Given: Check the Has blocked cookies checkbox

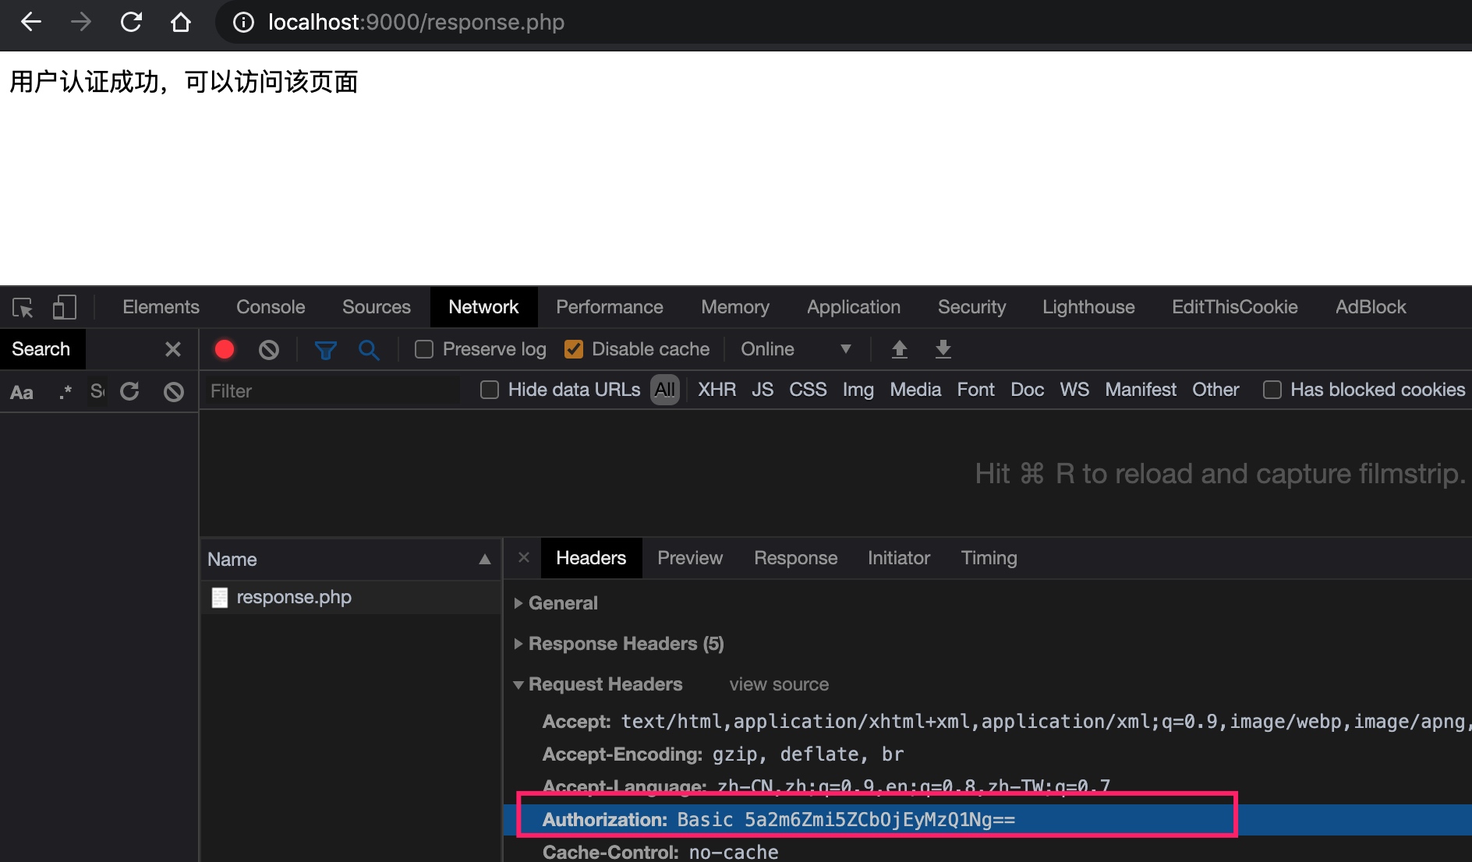Looking at the screenshot, I should (1272, 390).
